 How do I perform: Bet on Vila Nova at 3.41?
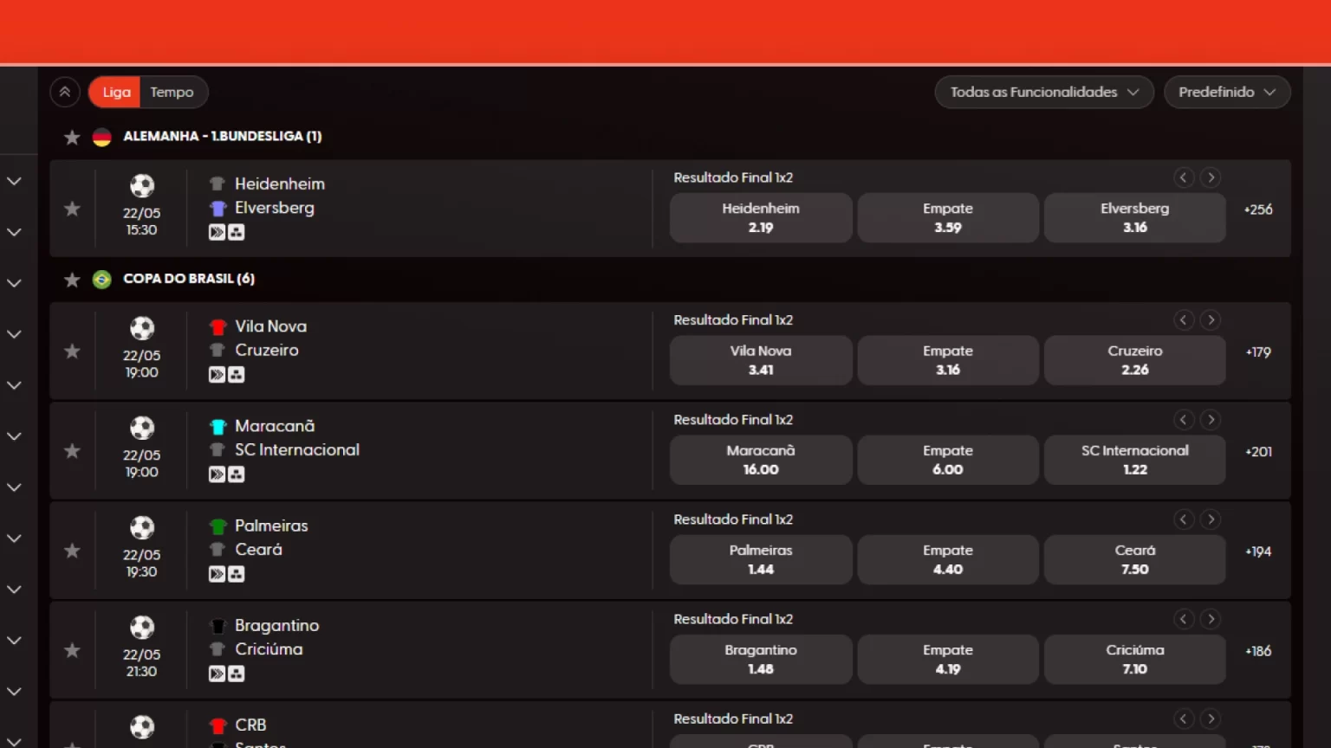(x=761, y=360)
